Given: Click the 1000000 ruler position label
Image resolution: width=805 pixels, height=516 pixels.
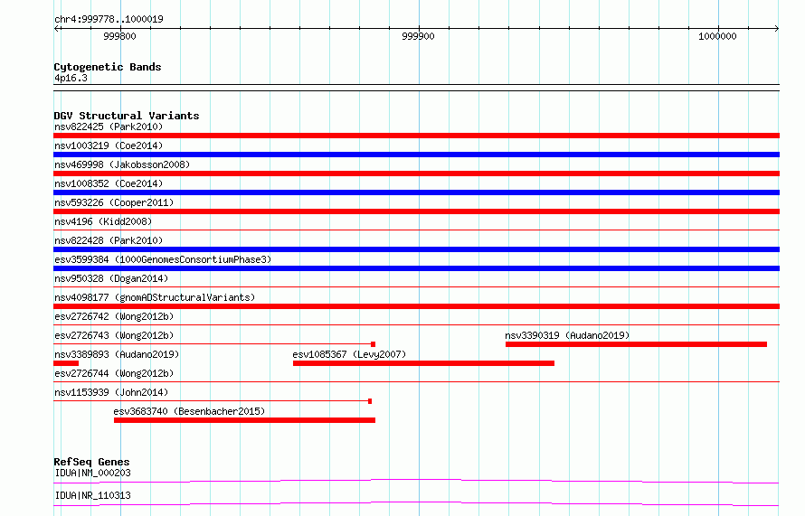Looking at the screenshot, I should 717,36.
